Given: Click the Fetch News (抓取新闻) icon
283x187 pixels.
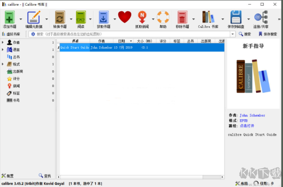Looking at the screenshot, I should coord(142,18).
